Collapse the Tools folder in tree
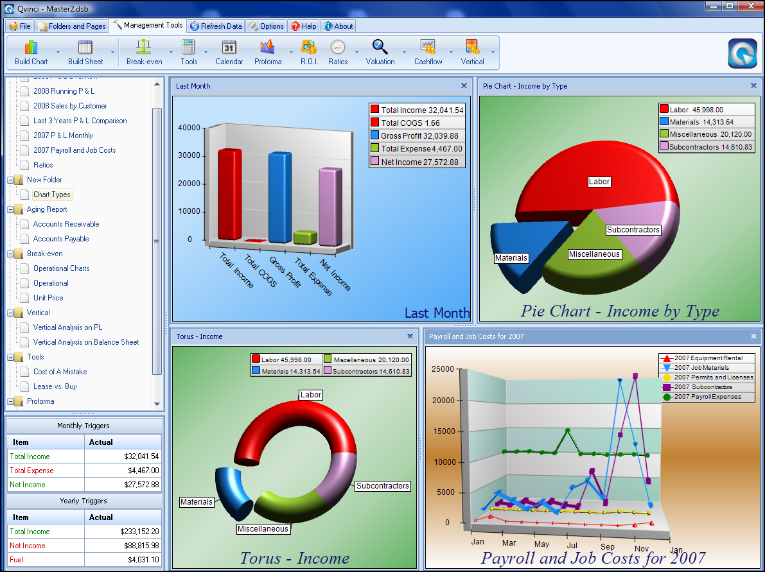Image resolution: width=765 pixels, height=572 pixels. click(x=11, y=358)
